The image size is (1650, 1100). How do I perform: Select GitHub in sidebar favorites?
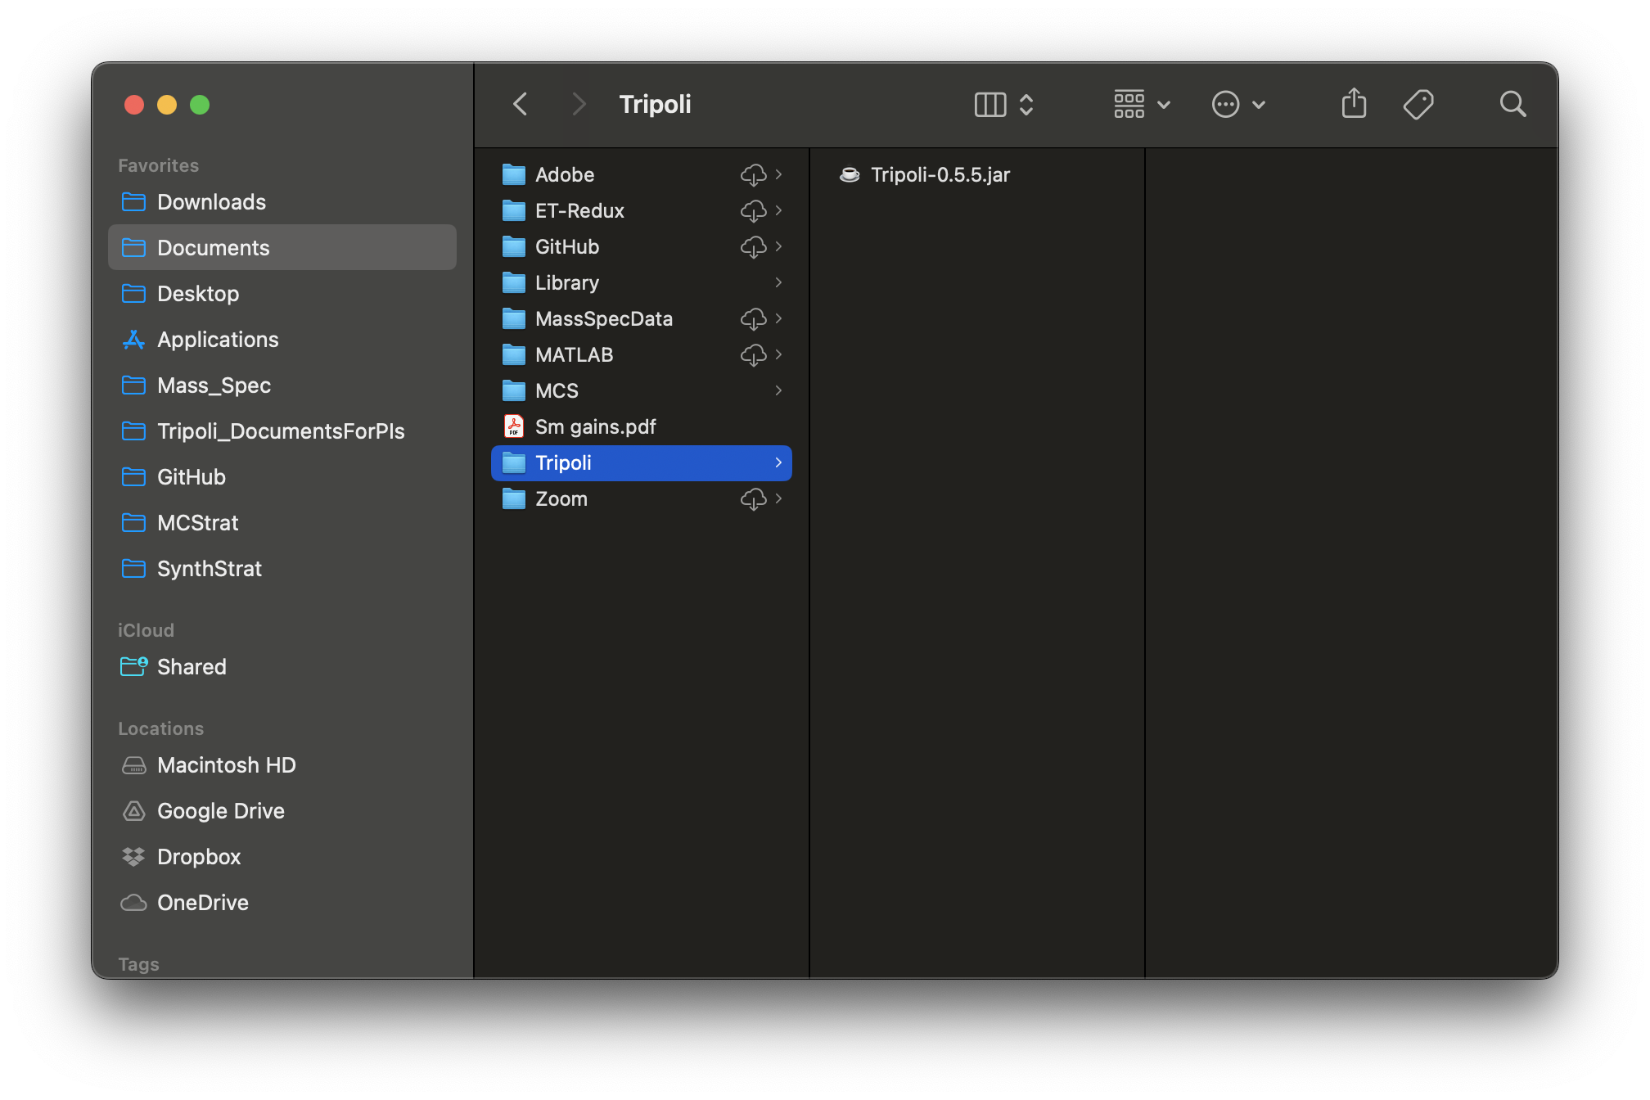click(x=282, y=476)
